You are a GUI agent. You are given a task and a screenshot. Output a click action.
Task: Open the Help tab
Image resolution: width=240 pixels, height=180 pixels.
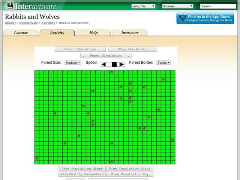(93, 33)
